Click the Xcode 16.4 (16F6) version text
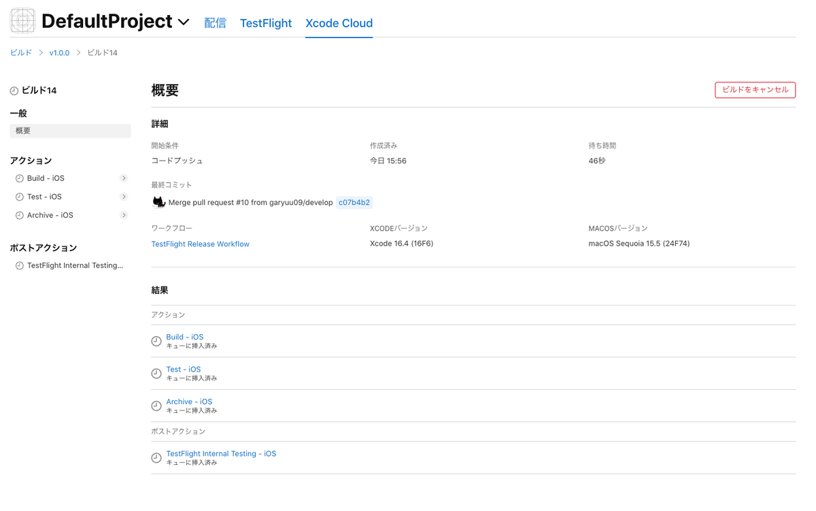Screen dimensions: 816x511 401,244
